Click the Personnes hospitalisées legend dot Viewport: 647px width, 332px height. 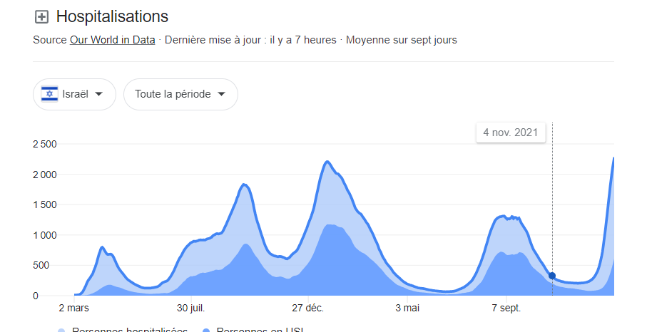coord(61,331)
